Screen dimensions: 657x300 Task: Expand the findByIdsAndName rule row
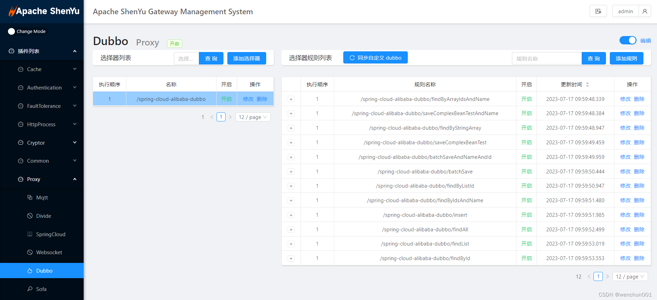pyautogui.click(x=291, y=200)
